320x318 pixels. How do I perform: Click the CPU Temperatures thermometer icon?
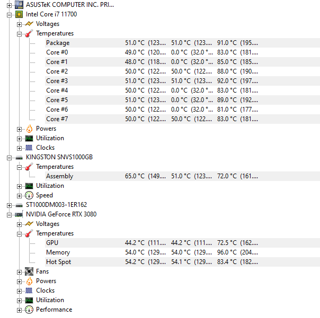click(x=29, y=33)
